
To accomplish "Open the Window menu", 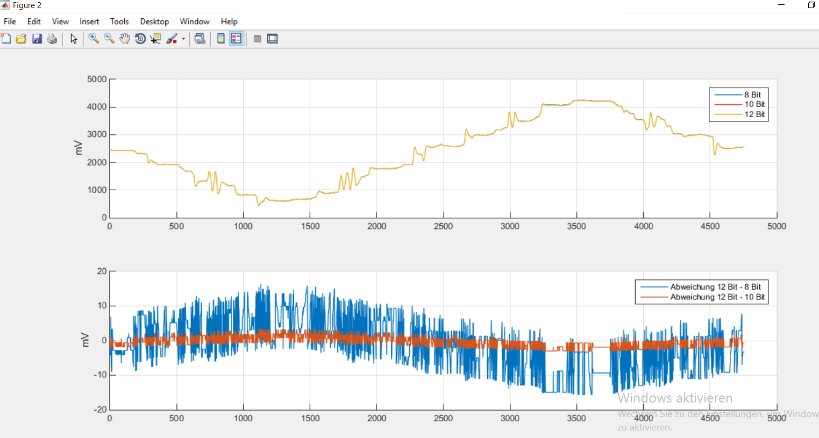I will pos(195,21).
